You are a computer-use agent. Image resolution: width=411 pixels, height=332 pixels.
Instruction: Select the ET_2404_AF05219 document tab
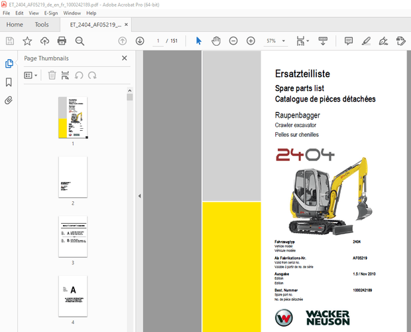point(95,25)
